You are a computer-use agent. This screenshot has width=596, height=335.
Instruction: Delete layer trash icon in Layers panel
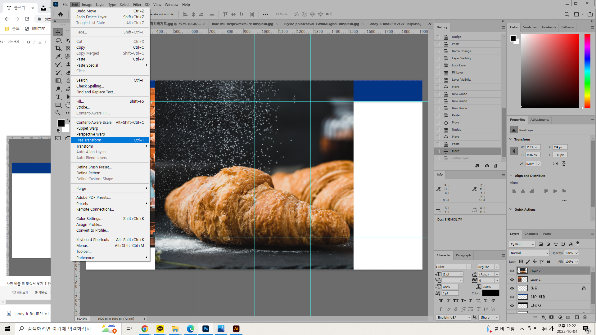tap(585, 317)
